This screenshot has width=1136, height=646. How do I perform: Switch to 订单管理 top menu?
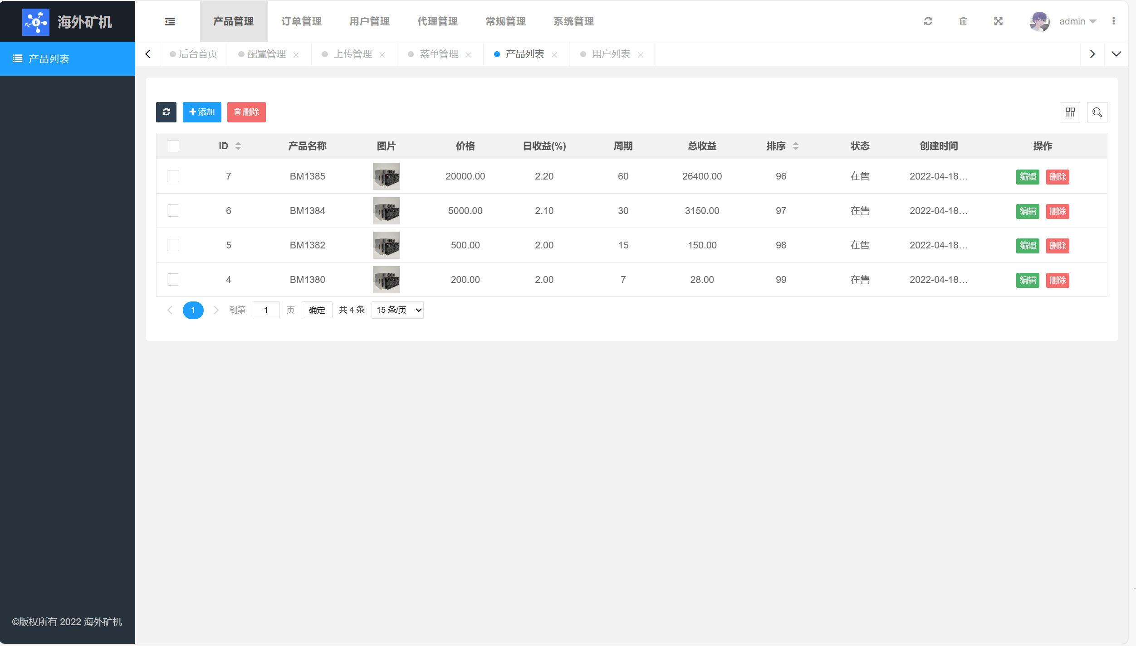301,21
